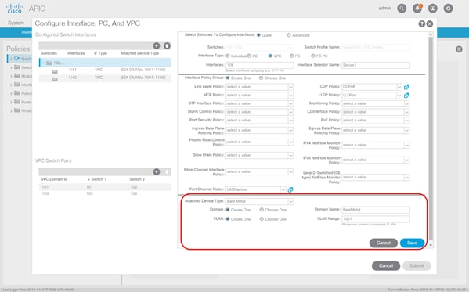Choose FC interface type
This screenshot has height=292, width=469.
pyautogui.click(x=291, y=56)
